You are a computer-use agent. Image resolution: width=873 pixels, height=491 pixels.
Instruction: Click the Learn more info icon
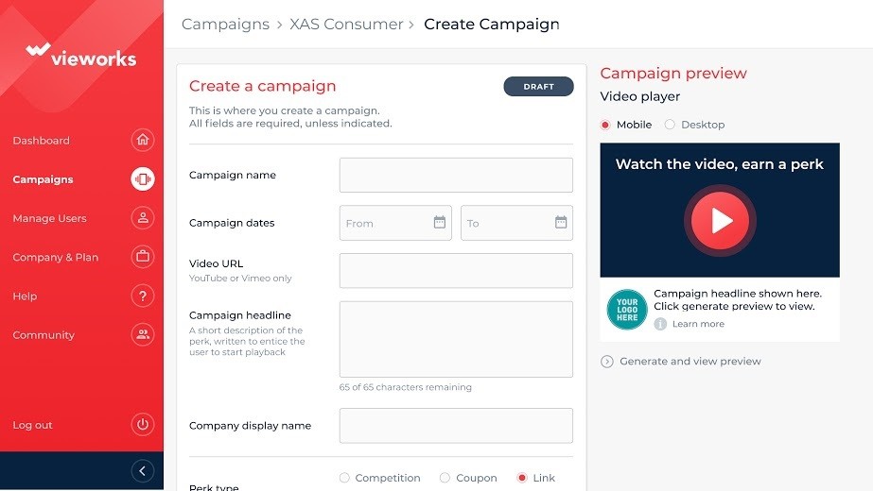click(660, 324)
